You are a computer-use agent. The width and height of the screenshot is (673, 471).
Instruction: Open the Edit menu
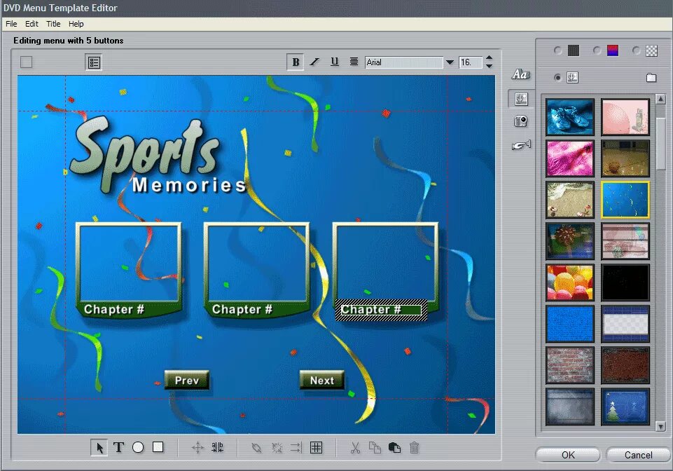point(32,24)
